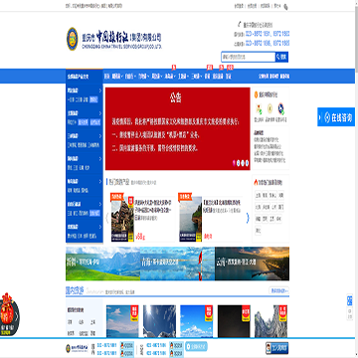Expand the sixth sidebar category chevron
The width and height of the screenshot is (358, 358).
pyautogui.click(x=100, y=204)
